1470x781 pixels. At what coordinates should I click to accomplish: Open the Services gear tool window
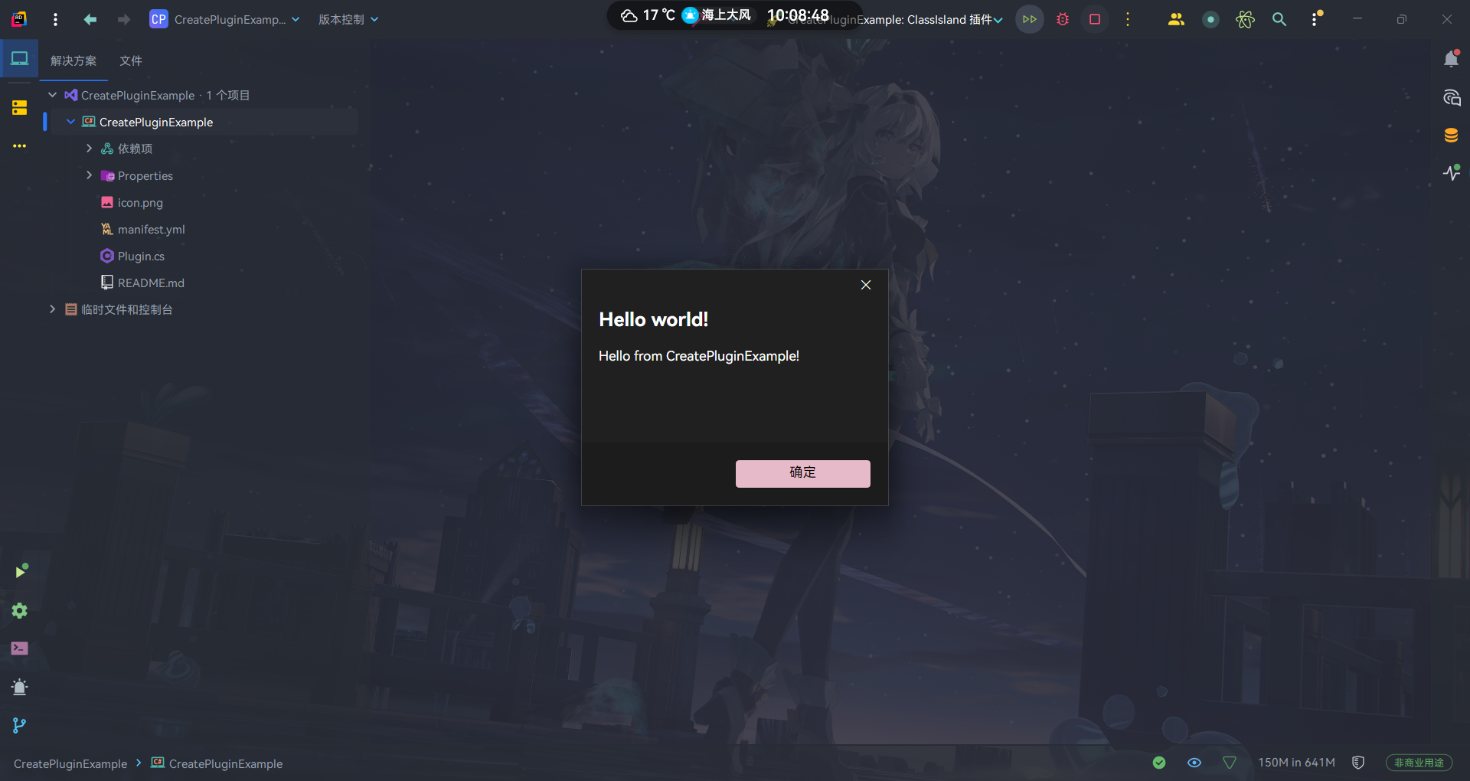[x=20, y=610]
